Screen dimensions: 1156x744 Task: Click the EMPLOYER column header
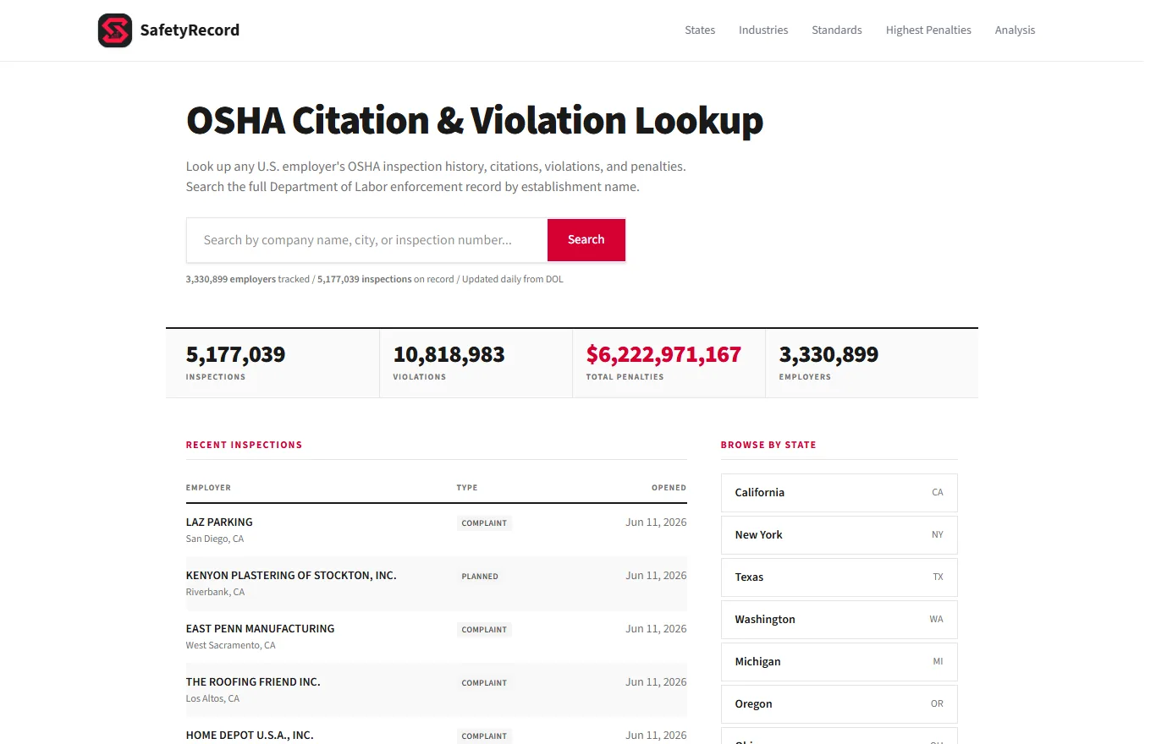coord(208,488)
